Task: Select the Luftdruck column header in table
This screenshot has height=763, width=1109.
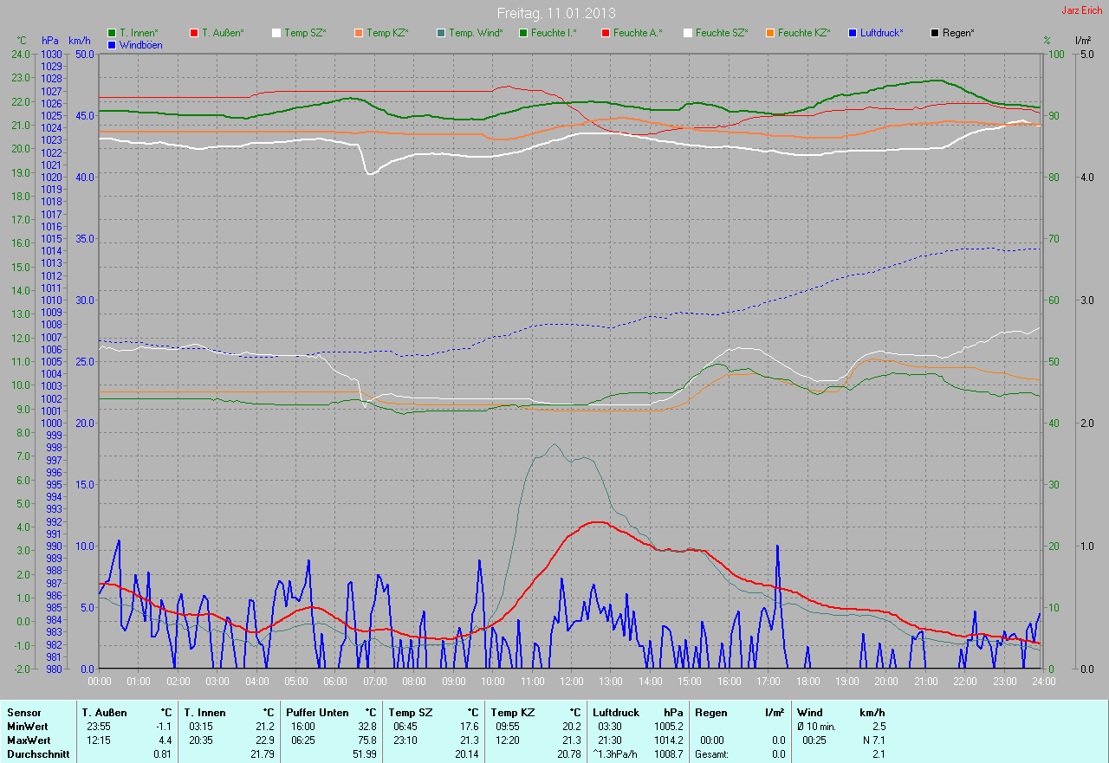Action: tap(616, 713)
